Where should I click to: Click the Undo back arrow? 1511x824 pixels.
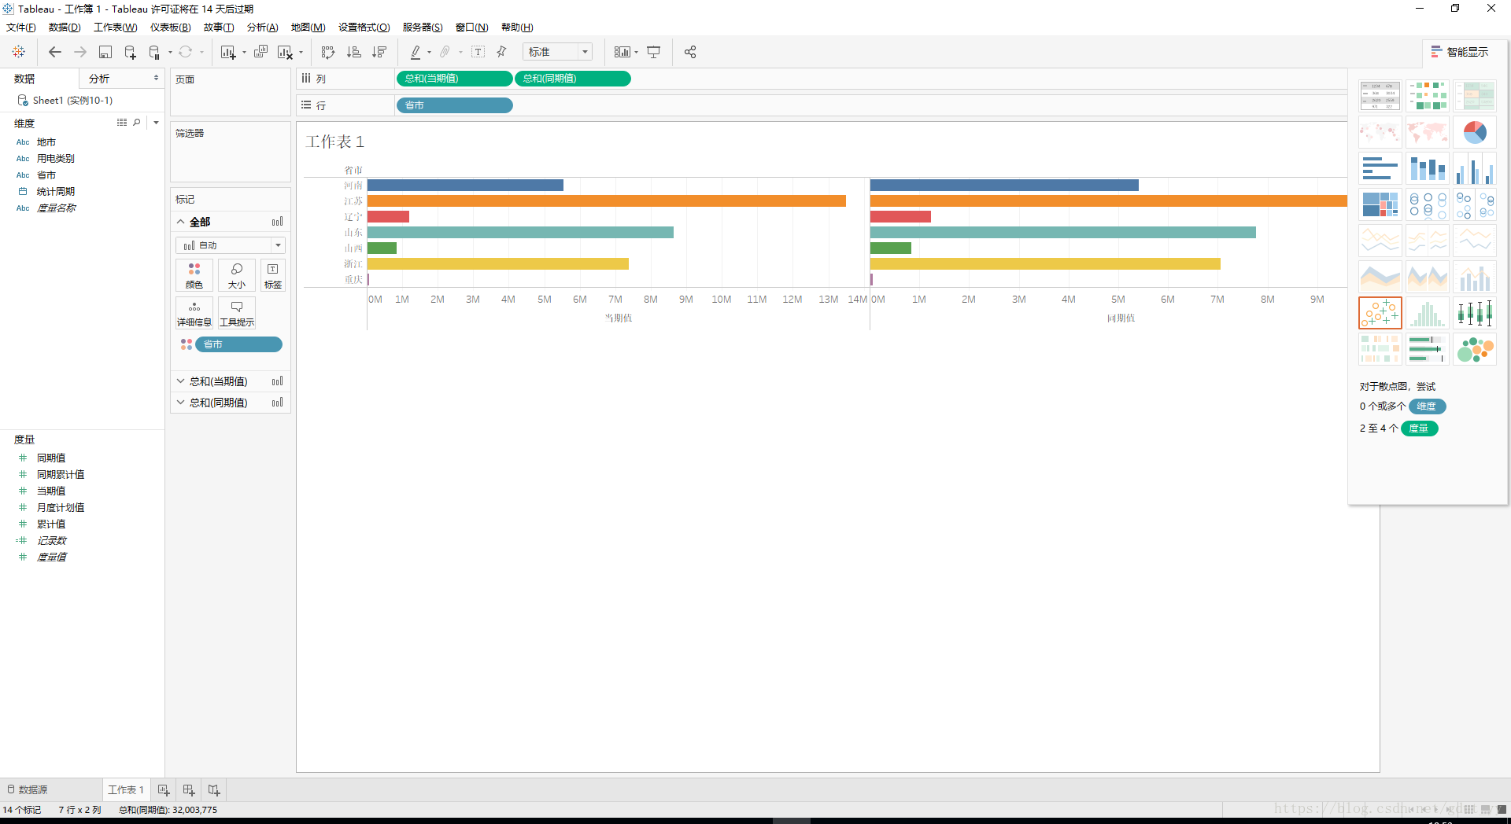click(x=55, y=52)
